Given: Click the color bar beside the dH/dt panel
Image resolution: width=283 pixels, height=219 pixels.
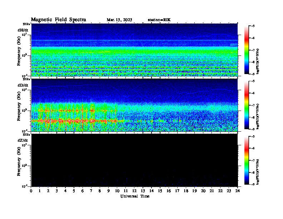Looking at the screenshot, I should coord(247,50).
